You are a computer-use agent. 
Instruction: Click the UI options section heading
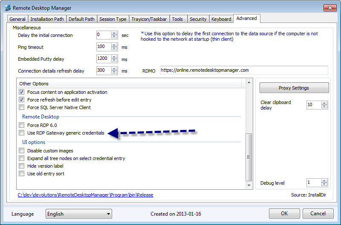34,142
